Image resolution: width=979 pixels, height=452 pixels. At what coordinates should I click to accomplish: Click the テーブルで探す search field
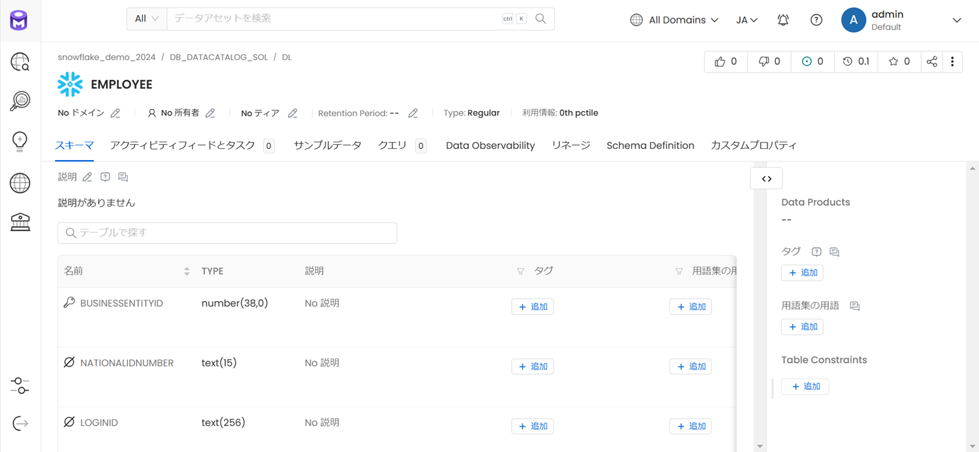227,233
